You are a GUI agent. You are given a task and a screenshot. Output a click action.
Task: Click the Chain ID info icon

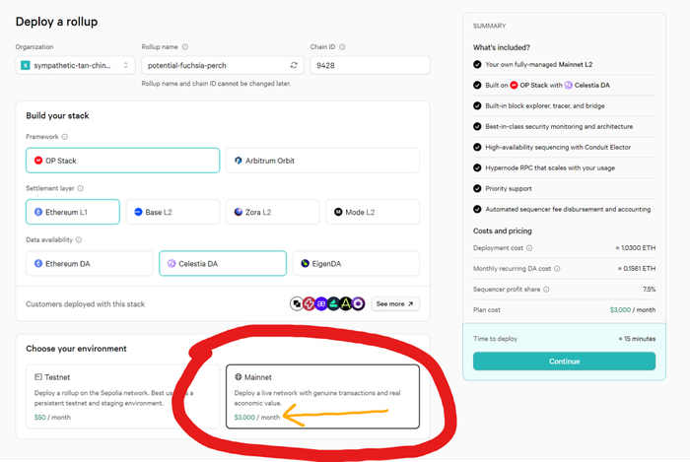click(341, 46)
